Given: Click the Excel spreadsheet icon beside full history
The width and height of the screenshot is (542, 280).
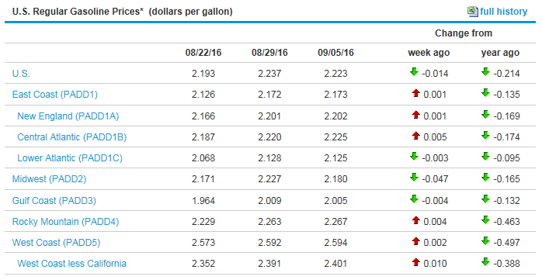Looking at the screenshot, I should point(473,12).
